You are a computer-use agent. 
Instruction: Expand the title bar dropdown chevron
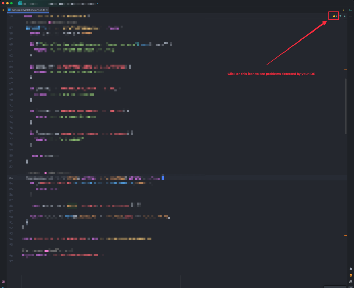click(x=97, y=3)
